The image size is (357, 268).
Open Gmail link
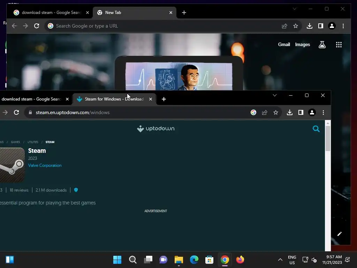point(284,45)
